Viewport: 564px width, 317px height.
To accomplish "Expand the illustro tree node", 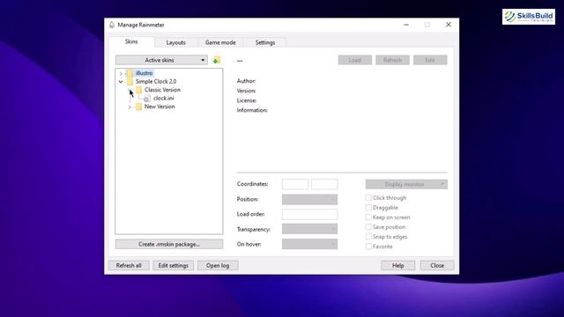I will (121, 73).
